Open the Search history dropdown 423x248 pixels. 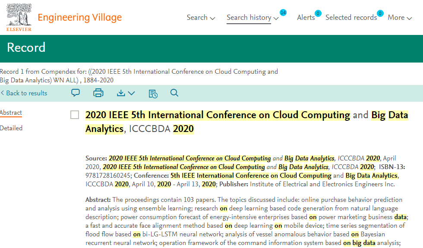tap(253, 18)
